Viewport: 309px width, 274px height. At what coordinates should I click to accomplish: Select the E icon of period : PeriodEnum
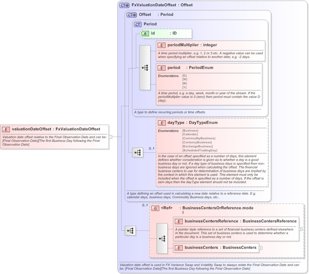tap(161, 68)
